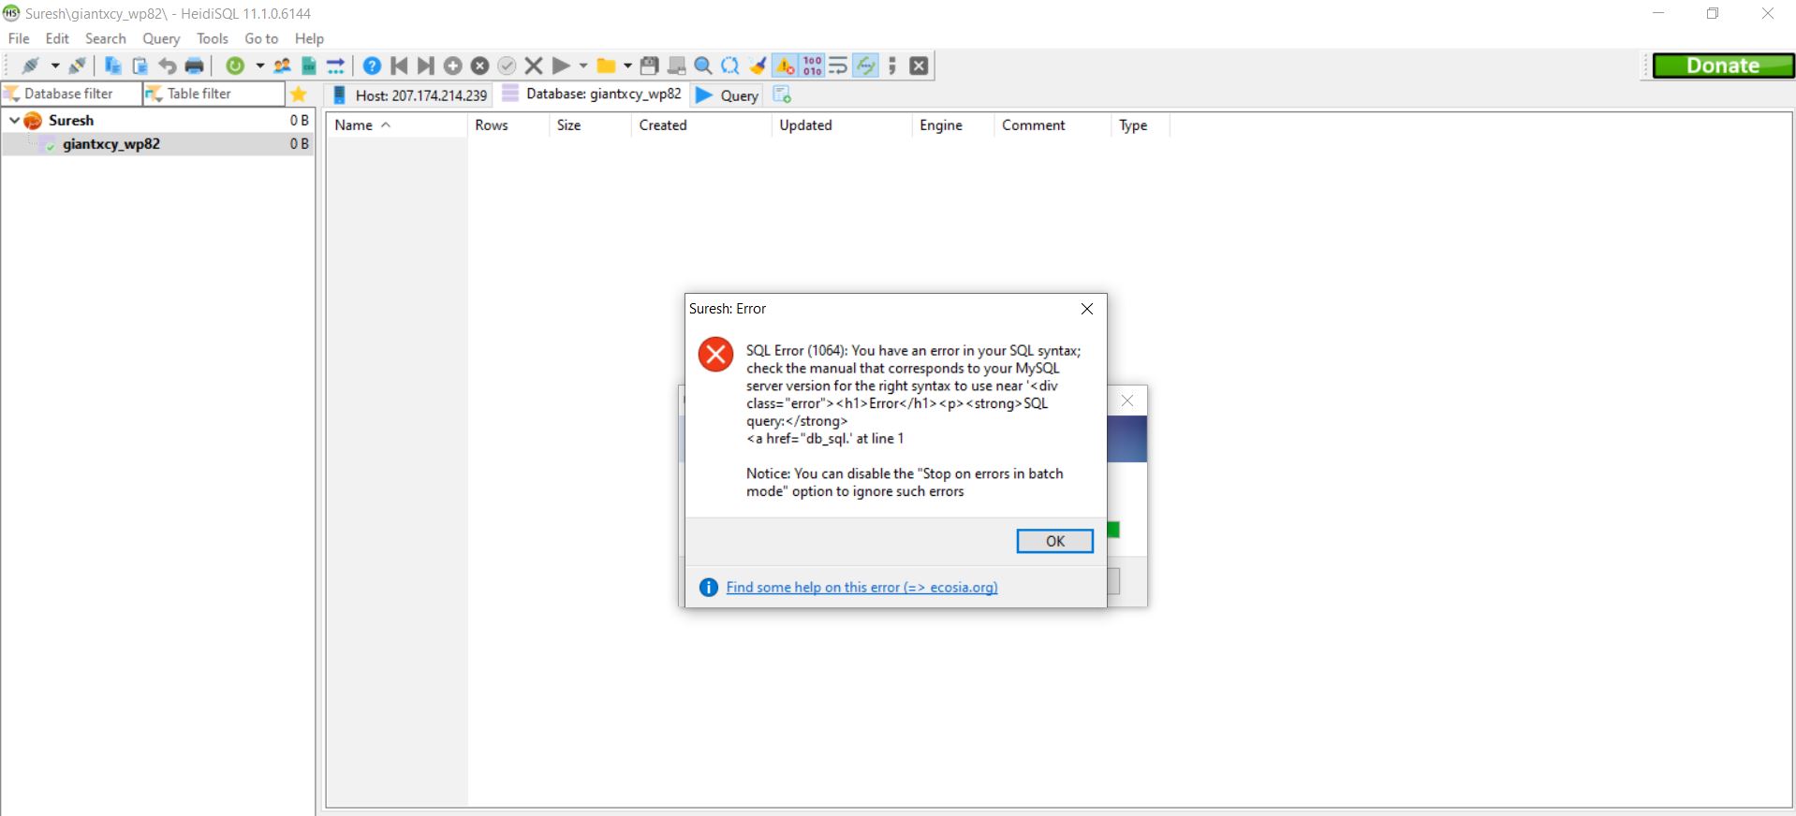
Task: Click the Save SQL to file disk icon
Action: click(x=649, y=66)
